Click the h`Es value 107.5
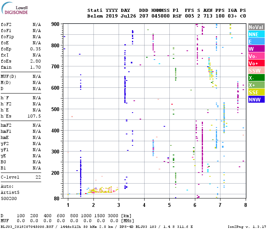The image size is (267, 229). (x=34, y=116)
